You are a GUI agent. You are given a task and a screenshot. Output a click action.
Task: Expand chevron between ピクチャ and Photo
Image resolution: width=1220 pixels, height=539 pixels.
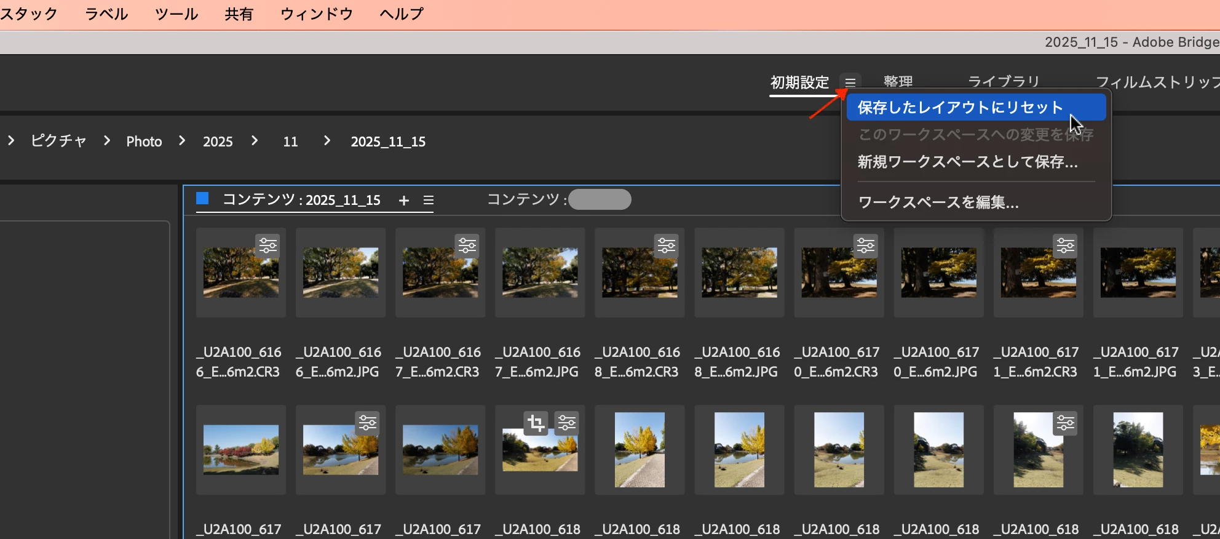coord(107,141)
